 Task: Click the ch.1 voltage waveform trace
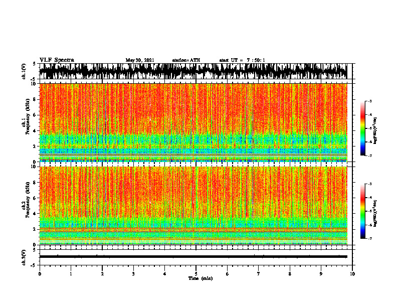click(193, 71)
